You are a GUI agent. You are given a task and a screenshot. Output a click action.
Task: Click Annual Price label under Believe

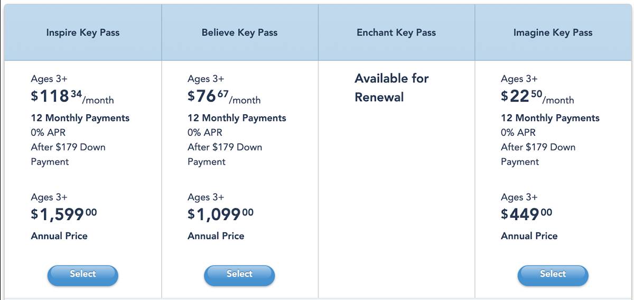(216, 236)
